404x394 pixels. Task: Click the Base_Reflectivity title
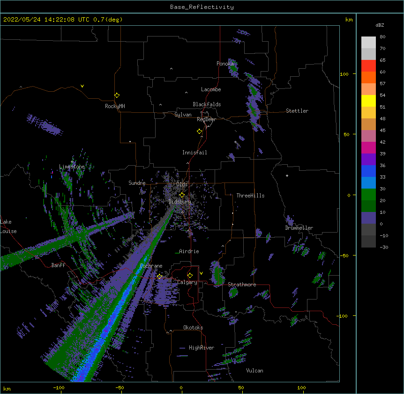[x=202, y=7]
